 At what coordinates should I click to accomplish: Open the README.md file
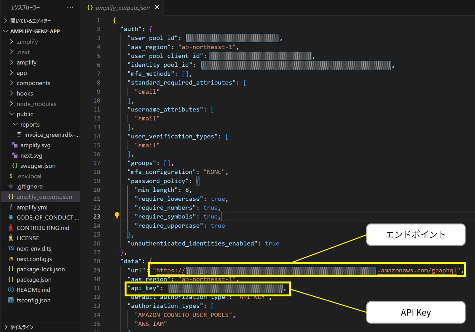[x=33, y=290]
